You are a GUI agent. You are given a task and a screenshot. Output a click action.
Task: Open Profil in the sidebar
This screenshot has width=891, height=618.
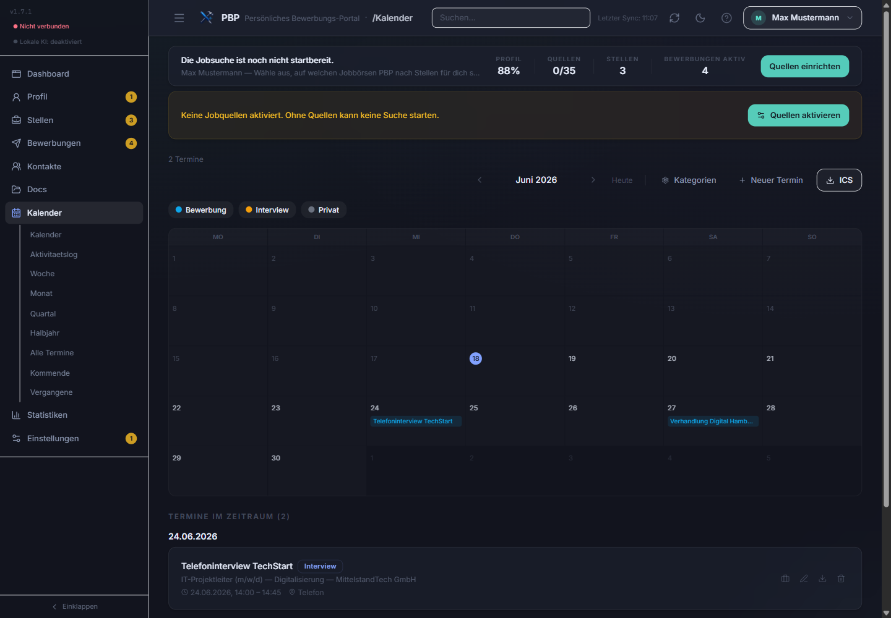click(74, 96)
